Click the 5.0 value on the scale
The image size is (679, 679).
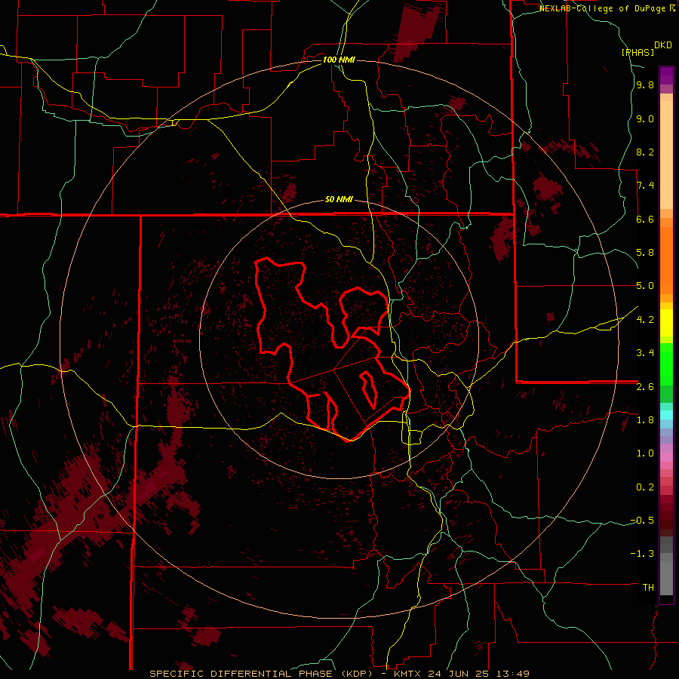click(645, 286)
